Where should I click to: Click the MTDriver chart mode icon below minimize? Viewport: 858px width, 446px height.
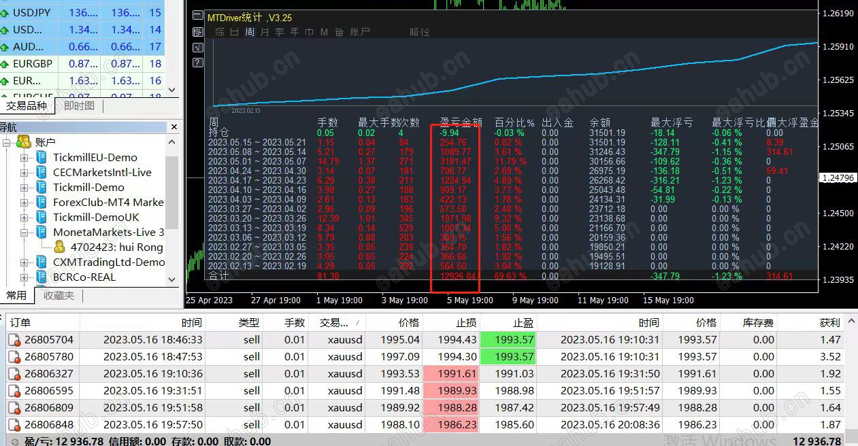coord(198,31)
